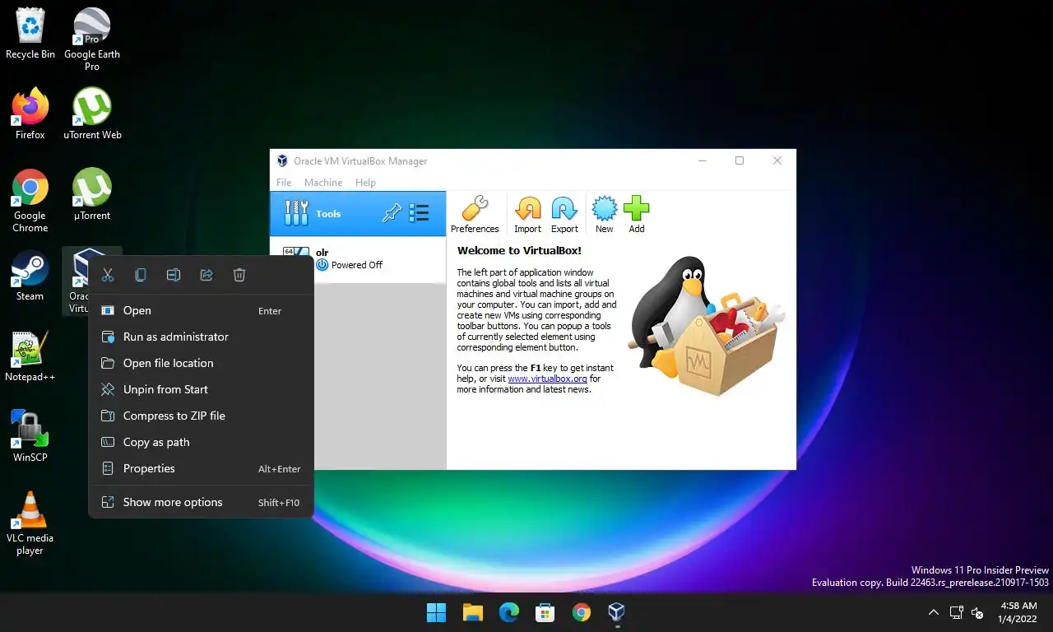The height and width of the screenshot is (632, 1053).
Task: Open Microsoft Edge from the taskbar
Action: click(508, 612)
